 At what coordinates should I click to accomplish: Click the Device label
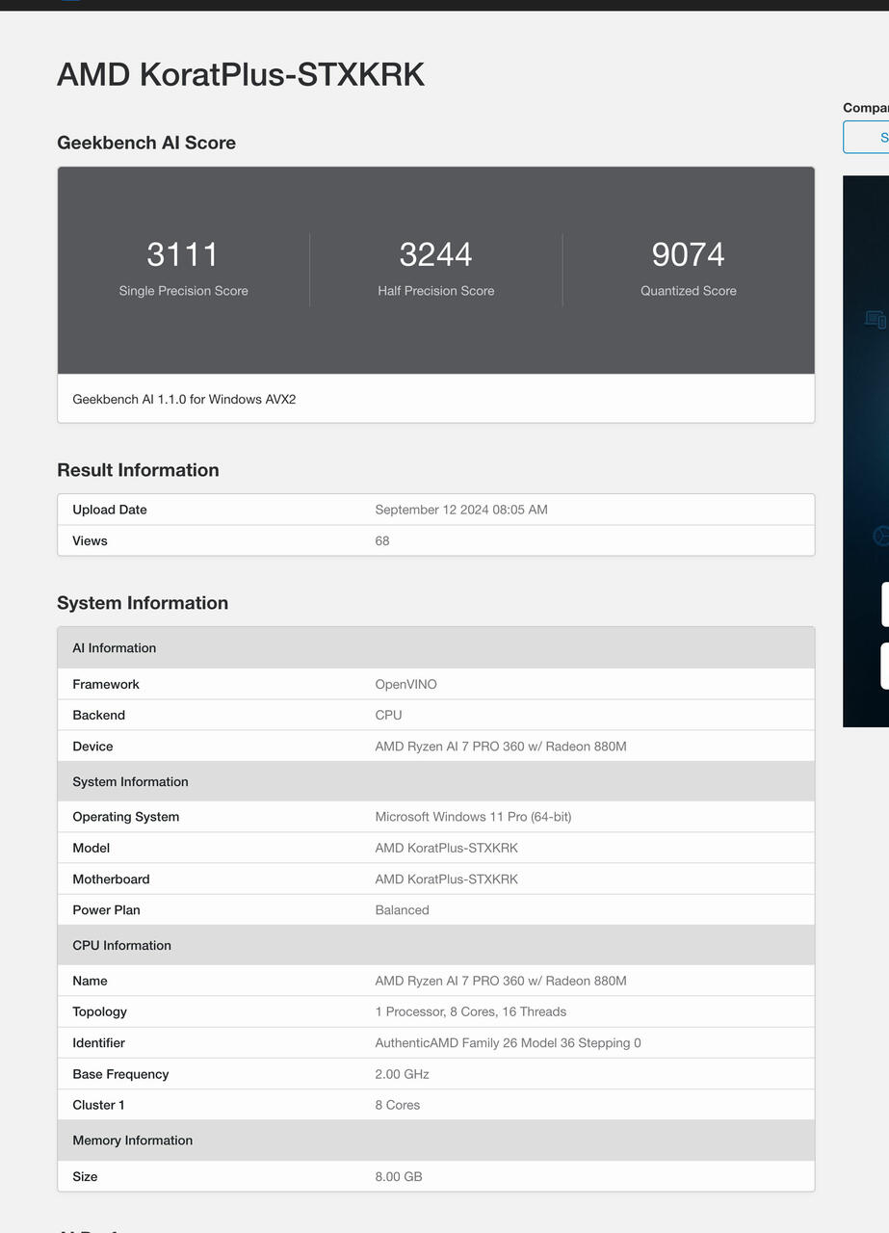92,747
